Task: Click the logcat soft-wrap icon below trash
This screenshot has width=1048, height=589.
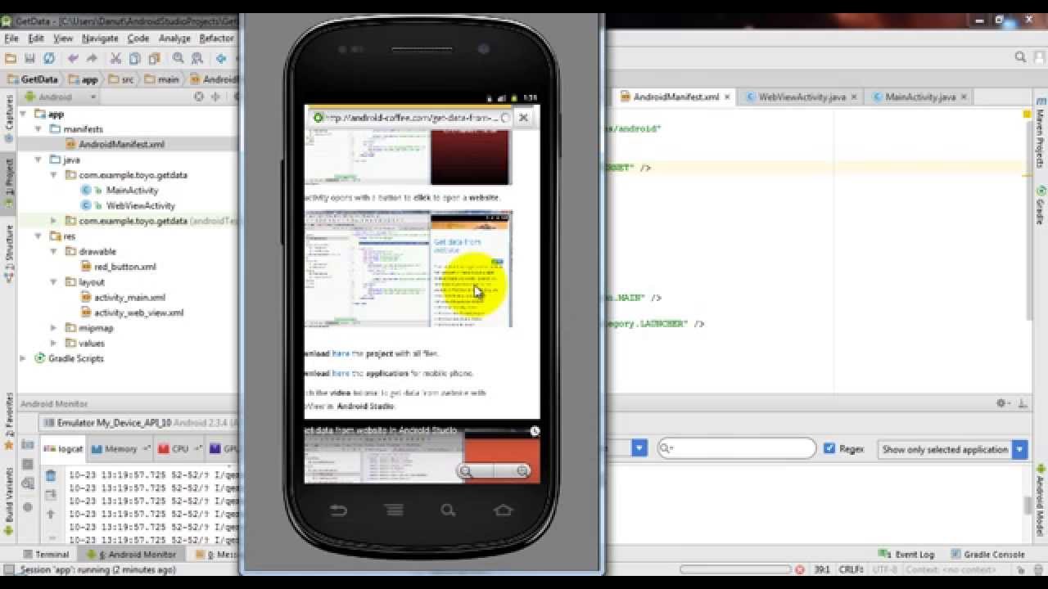Action: pos(51,495)
